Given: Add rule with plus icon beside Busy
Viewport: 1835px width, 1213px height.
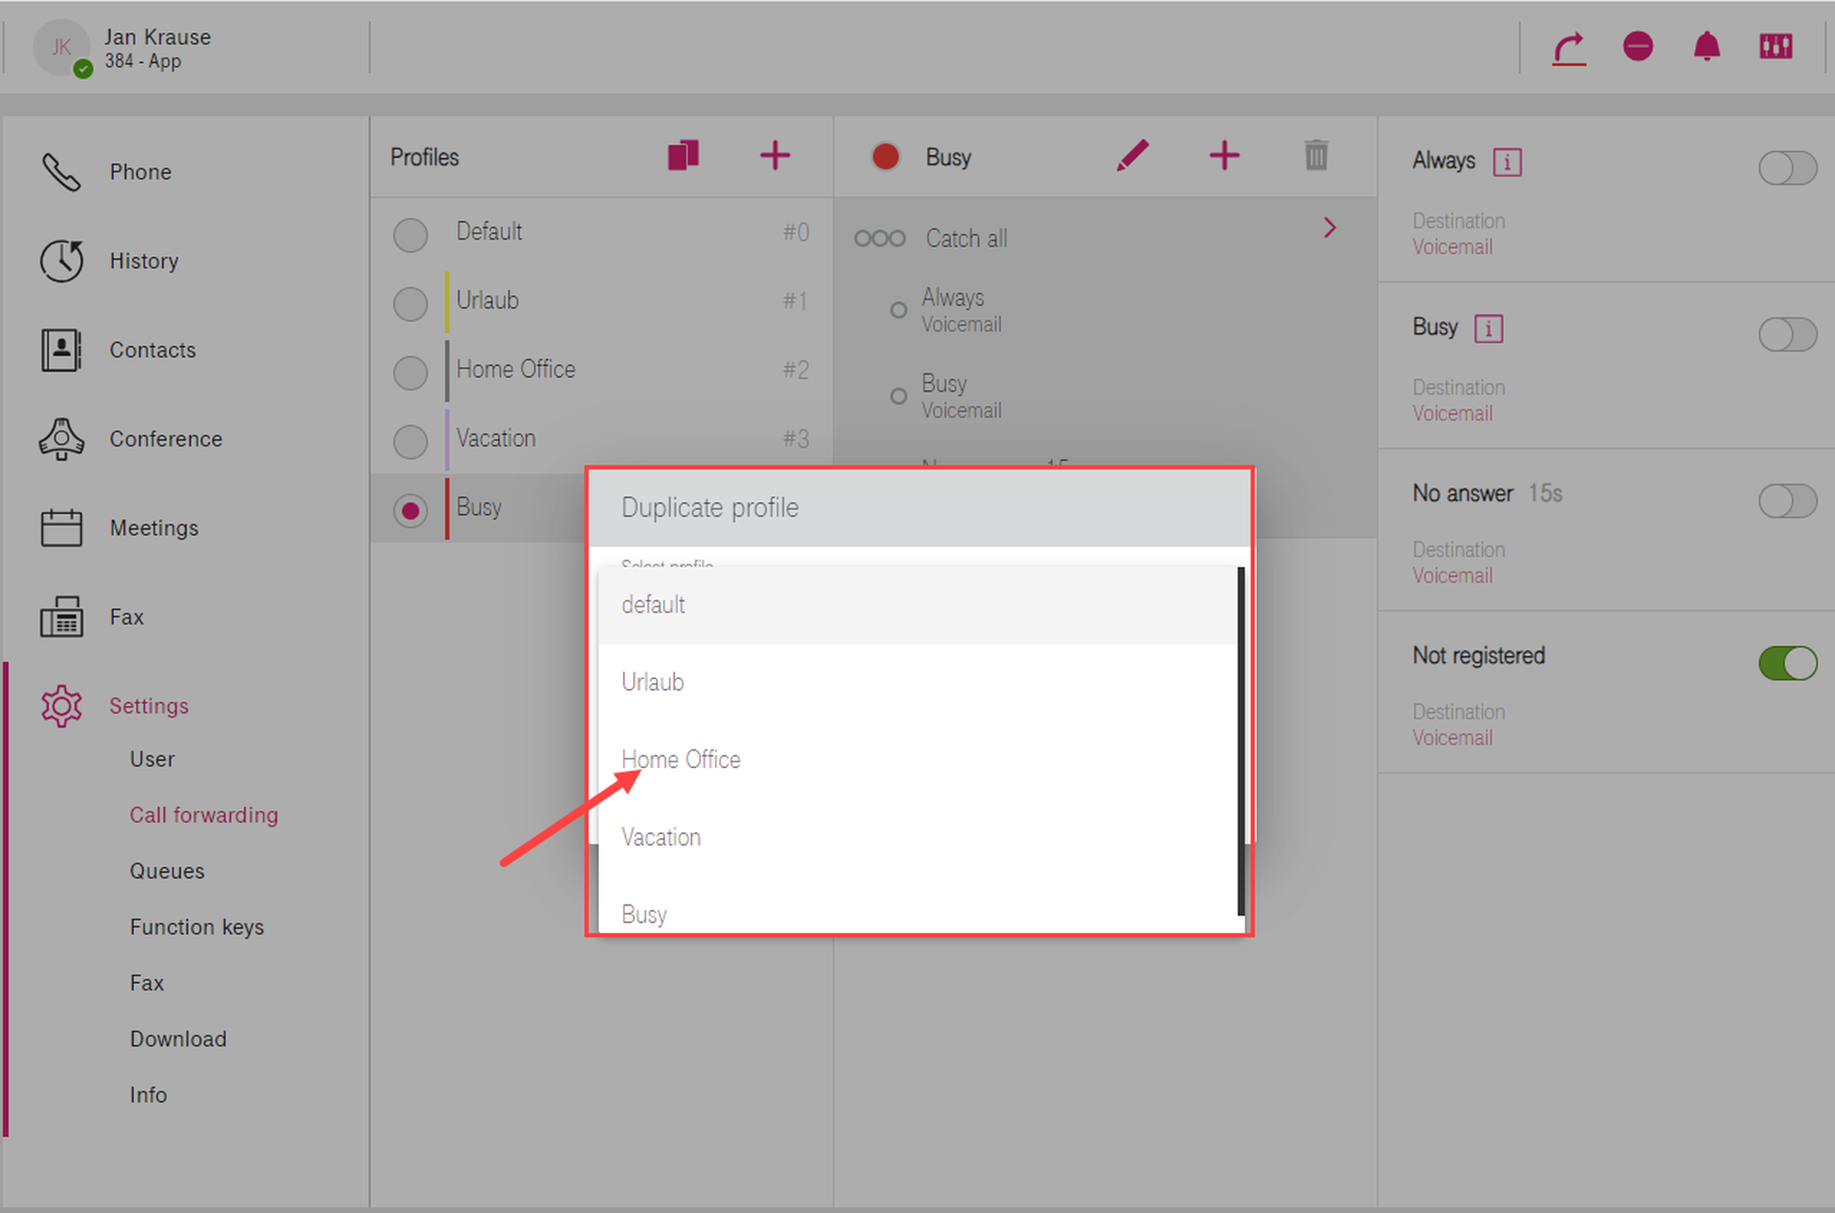Looking at the screenshot, I should tap(1224, 155).
